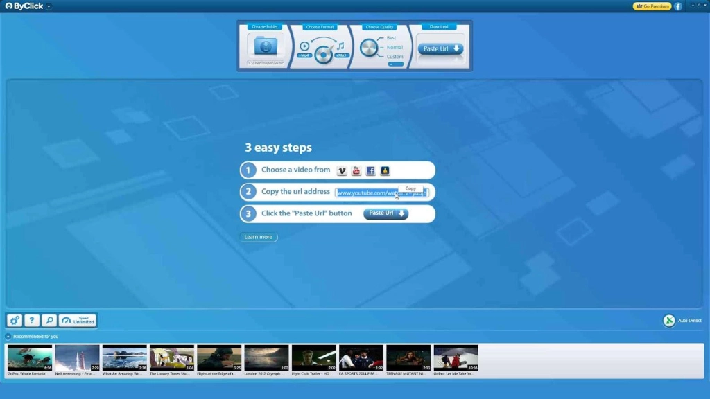Select Mp3 output format
The width and height of the screenshot is (710, 399).
pyautogui.click(x=341, y=55)
